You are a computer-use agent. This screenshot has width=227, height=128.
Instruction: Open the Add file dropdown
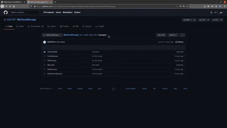173,35
